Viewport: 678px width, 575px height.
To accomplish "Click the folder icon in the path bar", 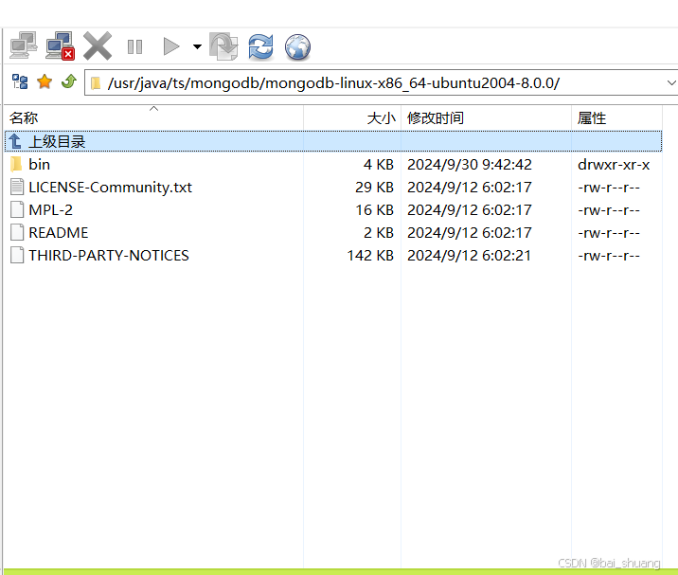I will 96,83.
